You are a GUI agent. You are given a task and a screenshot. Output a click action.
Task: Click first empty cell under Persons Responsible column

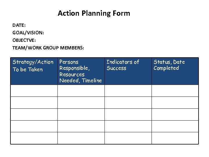click(x=81, y=91)
